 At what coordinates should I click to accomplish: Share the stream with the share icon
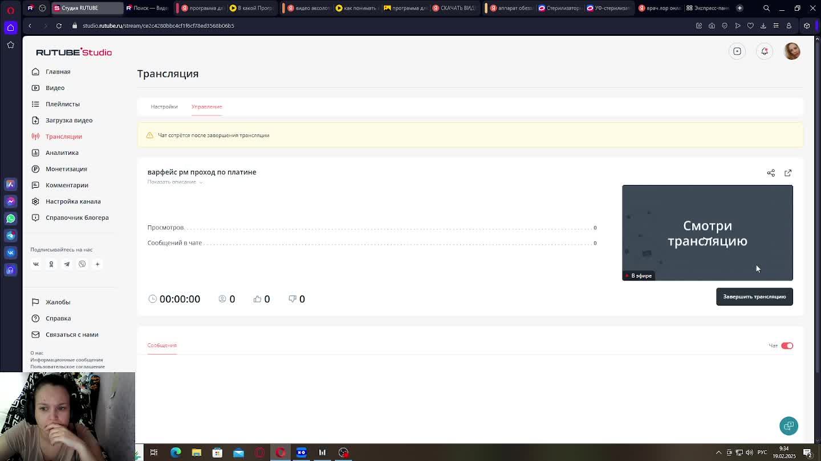(771, 173)
